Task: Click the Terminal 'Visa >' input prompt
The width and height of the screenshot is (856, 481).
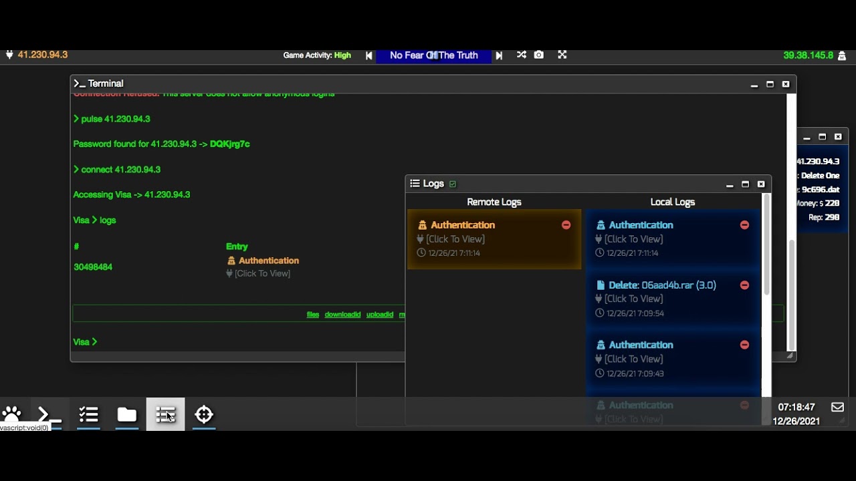Action: click(85, 342)
